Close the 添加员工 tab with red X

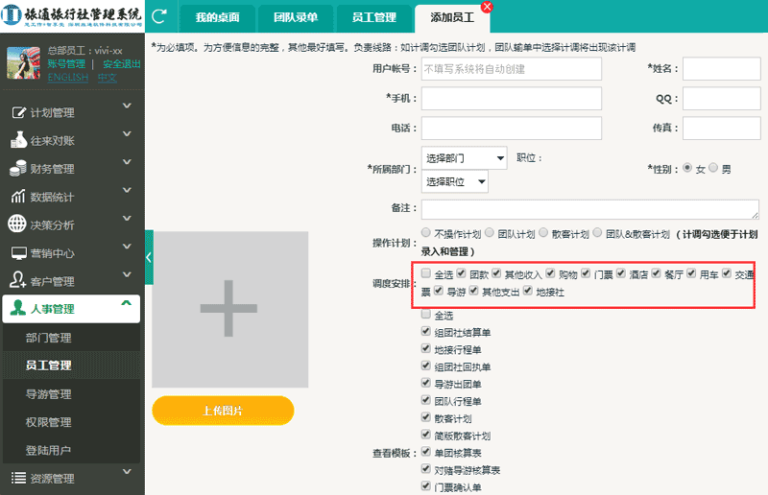pos(486,7)
